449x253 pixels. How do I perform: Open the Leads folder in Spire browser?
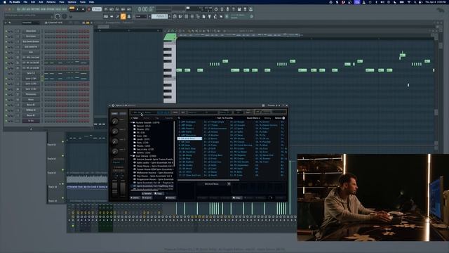coord(143,139)
